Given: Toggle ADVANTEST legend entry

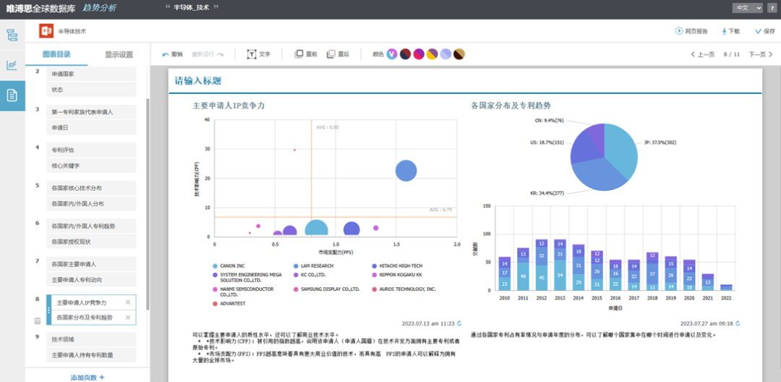Looking at the screenshot, I should pyautogui.click(x=228, y=303).
